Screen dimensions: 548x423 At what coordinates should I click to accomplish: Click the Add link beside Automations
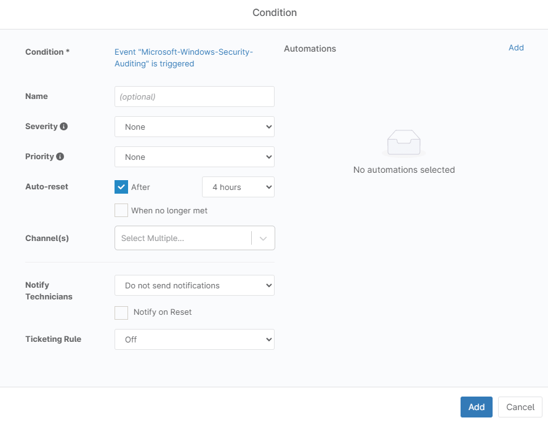(516, 48)
